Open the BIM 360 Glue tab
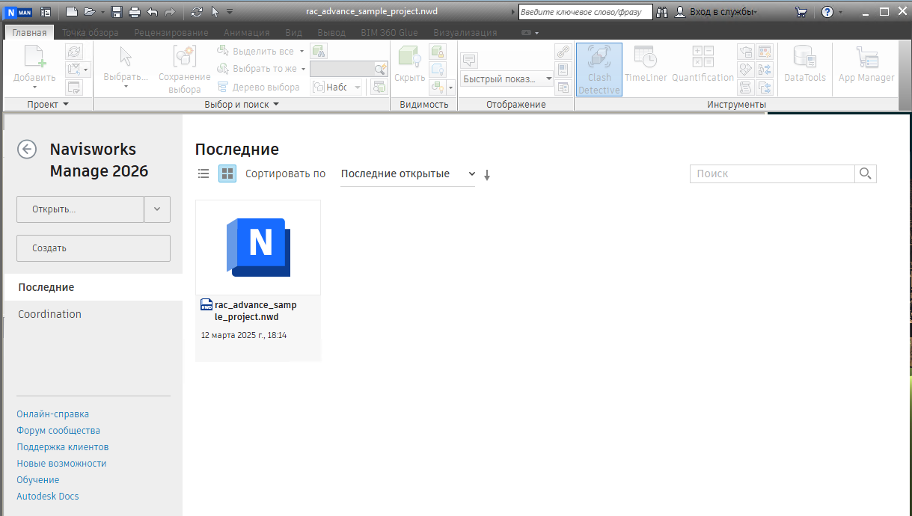Image resolution: width=912 pixels, height=516 pixels. pos(389,32)
